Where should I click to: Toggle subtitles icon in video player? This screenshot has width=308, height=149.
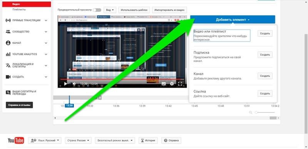tap(164, 84)
